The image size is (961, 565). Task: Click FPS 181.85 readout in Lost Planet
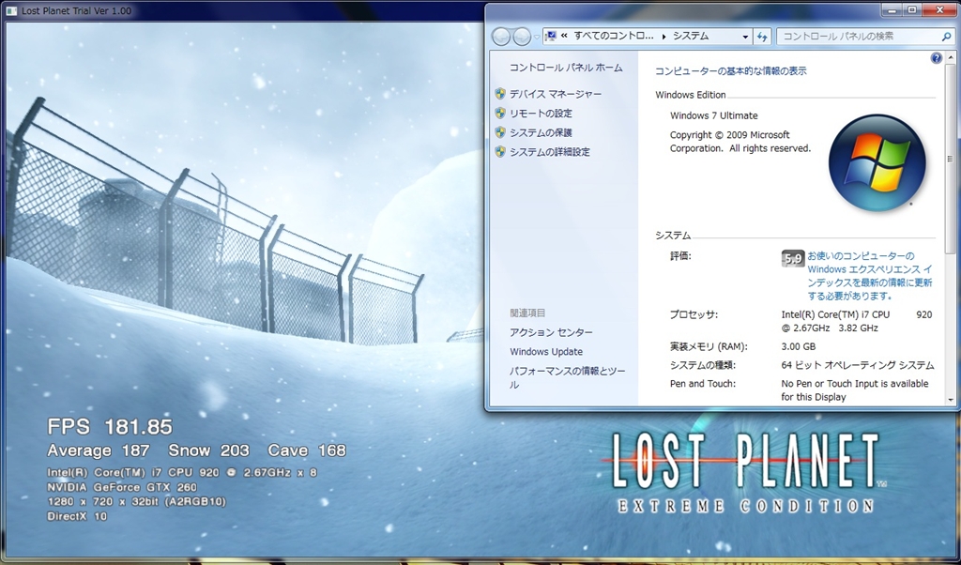pyautogui.click(x=110, y=426)
